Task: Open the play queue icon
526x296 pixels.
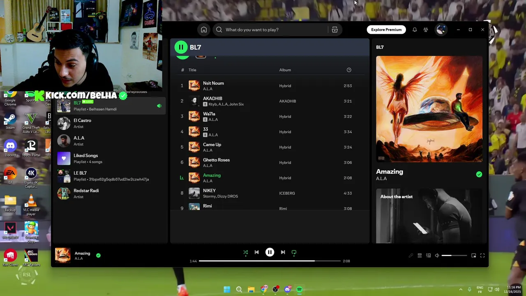Action: [420, 256]
